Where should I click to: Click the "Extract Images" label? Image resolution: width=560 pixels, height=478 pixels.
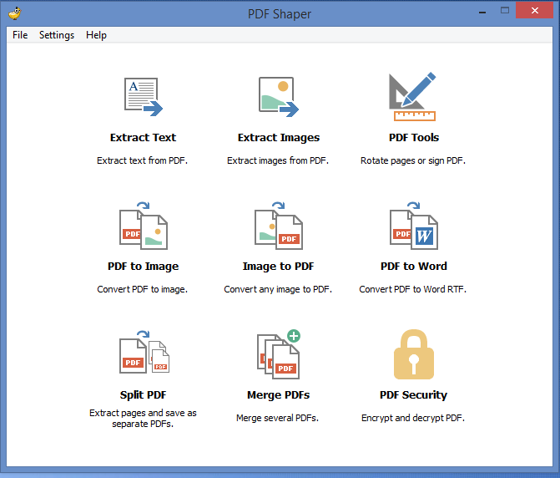tap(279, 138)
